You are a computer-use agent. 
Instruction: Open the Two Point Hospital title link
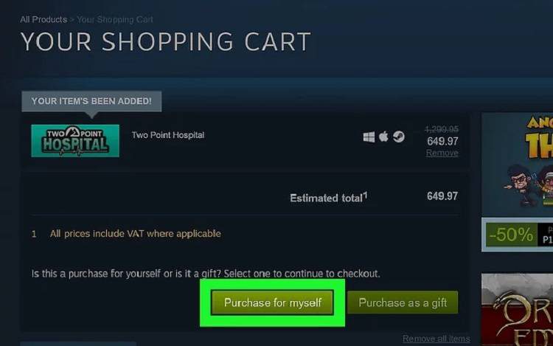pyautogui.click(x=168, y=135)
